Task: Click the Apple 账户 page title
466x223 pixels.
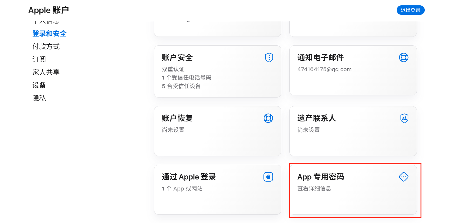Action: coord(49,10)
